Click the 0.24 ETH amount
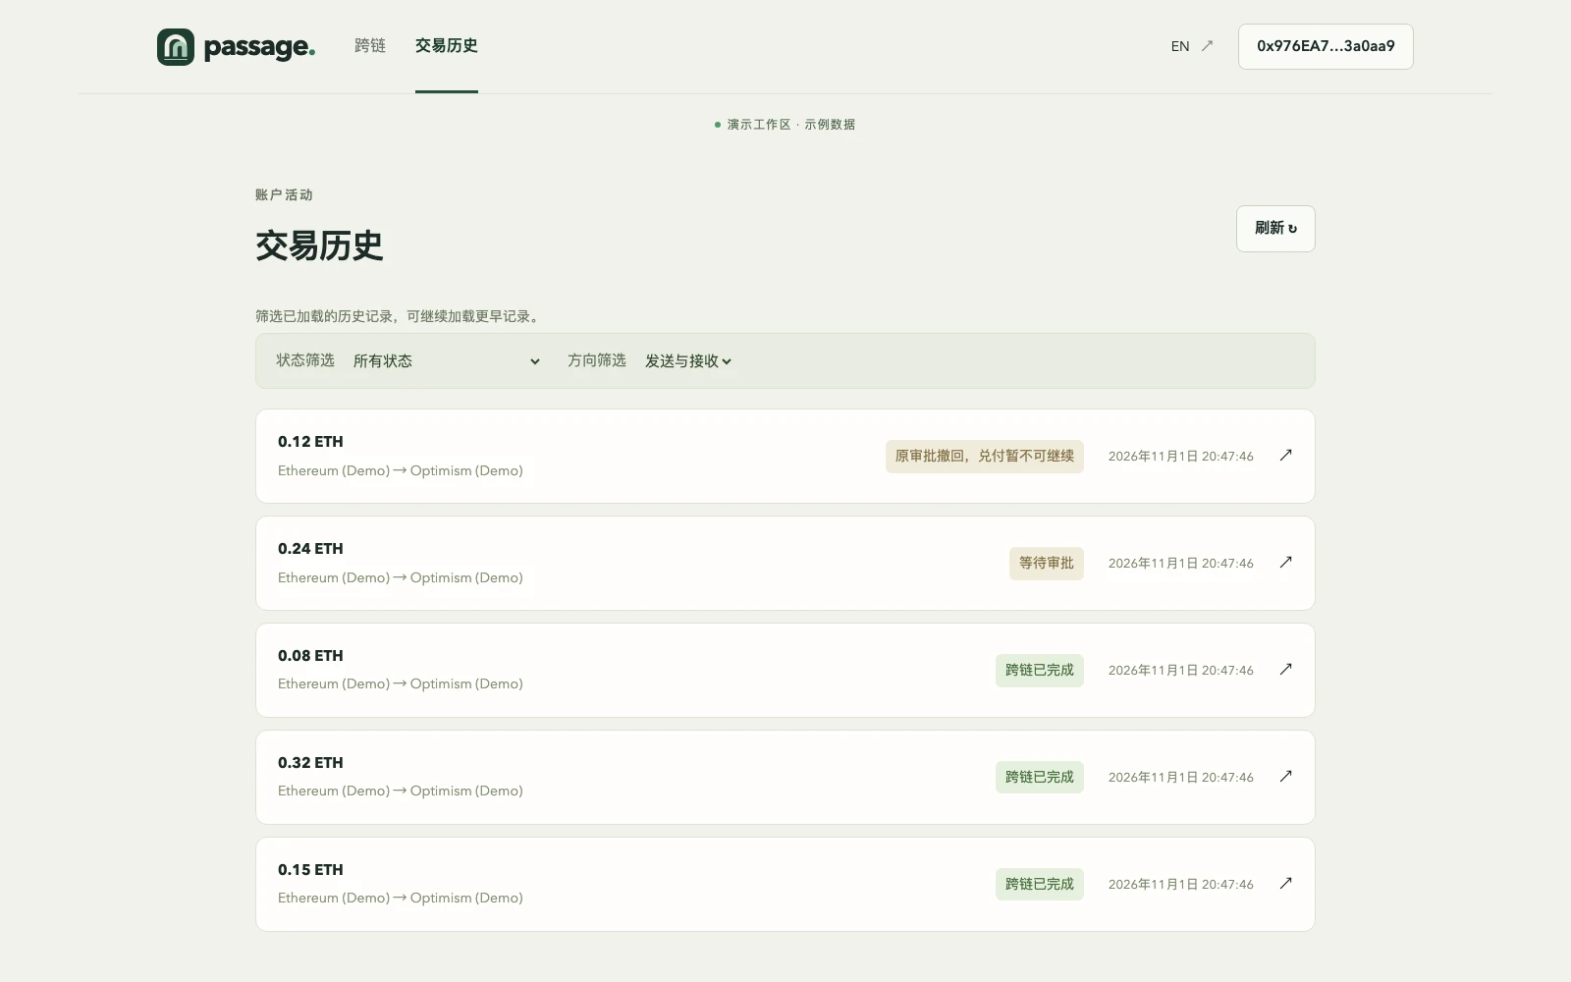1571x982 pixels. [x=310, y=549]
